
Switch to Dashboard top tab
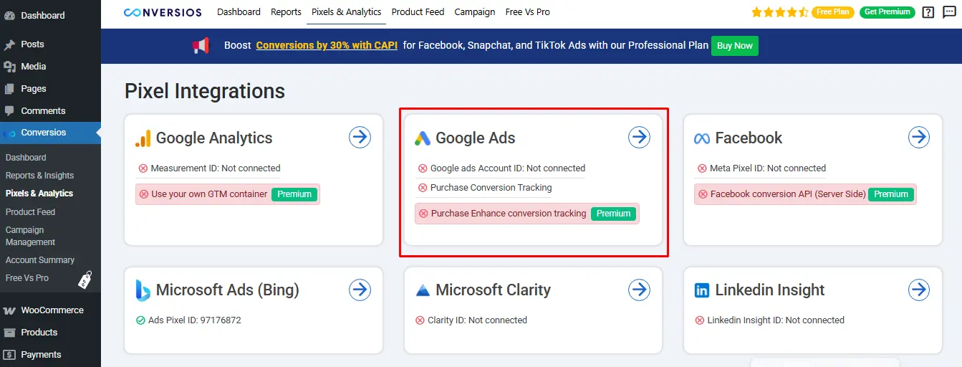click(x=239, y=12)
